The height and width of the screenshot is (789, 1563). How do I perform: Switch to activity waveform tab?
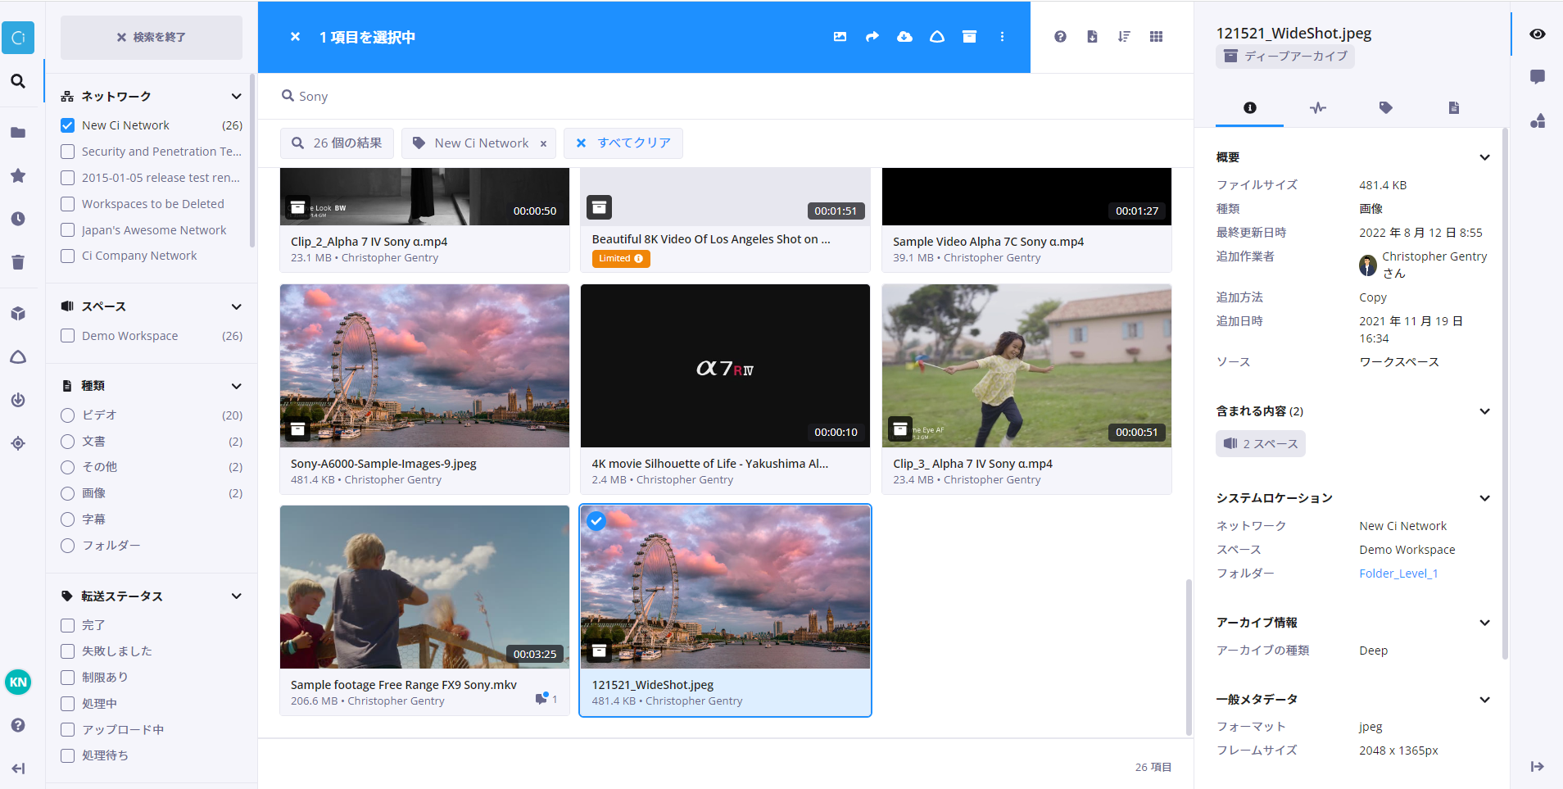coord(1317,108)
